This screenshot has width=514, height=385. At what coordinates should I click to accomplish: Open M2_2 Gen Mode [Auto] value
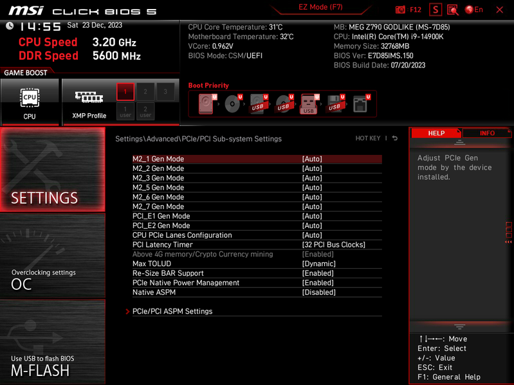pos(312,168)
